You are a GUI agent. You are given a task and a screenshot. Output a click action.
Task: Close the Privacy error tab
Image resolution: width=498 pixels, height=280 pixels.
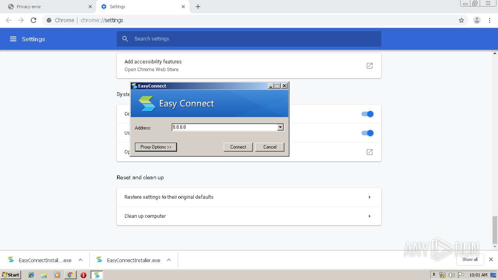[90, 7]
